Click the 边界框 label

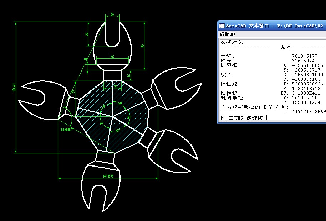[230, 65]
